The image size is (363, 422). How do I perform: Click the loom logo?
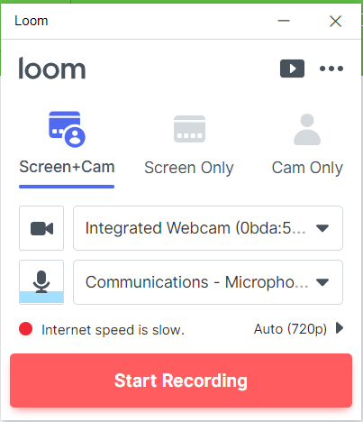(x=52, y=69)
